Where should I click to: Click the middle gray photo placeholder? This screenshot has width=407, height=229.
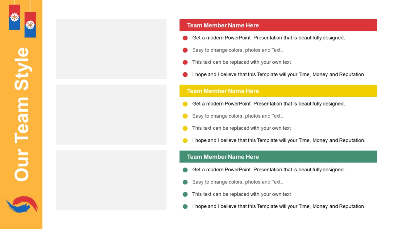click(x=111, y=115)
